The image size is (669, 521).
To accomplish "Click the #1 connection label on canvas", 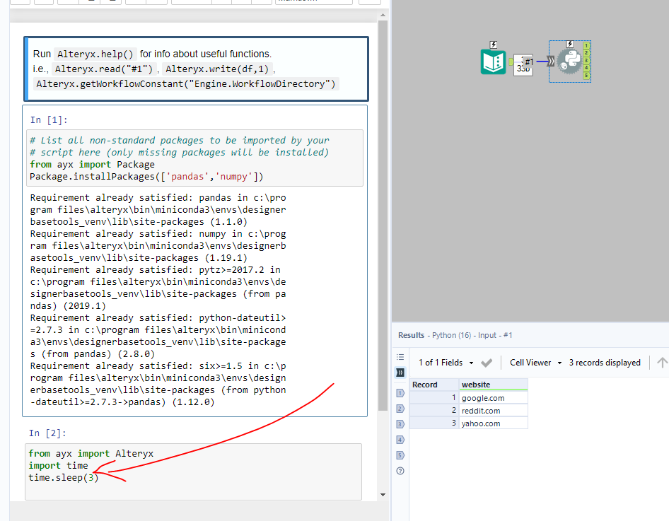I will (x=529, y=62).
